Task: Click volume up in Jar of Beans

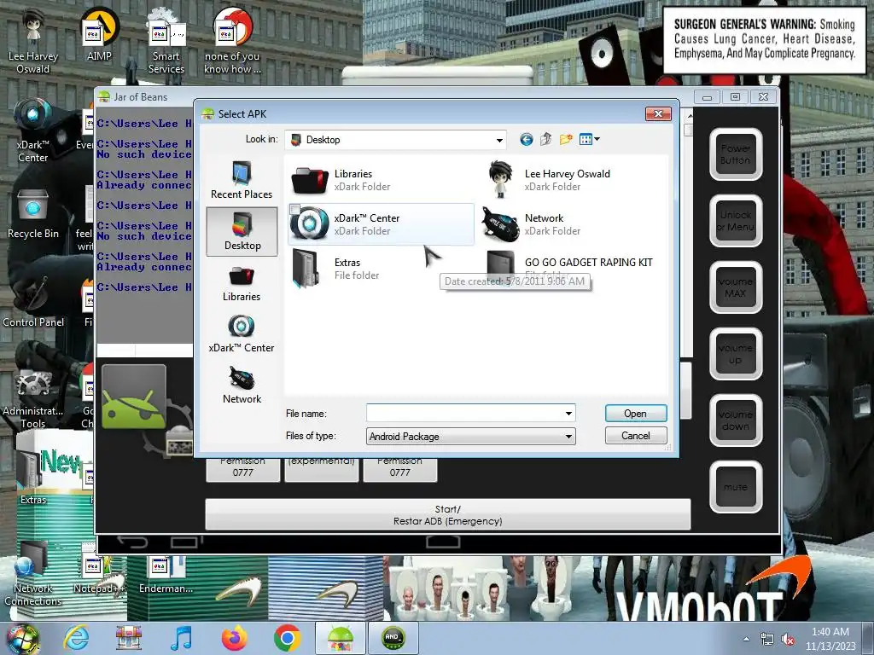Action: 735,354
